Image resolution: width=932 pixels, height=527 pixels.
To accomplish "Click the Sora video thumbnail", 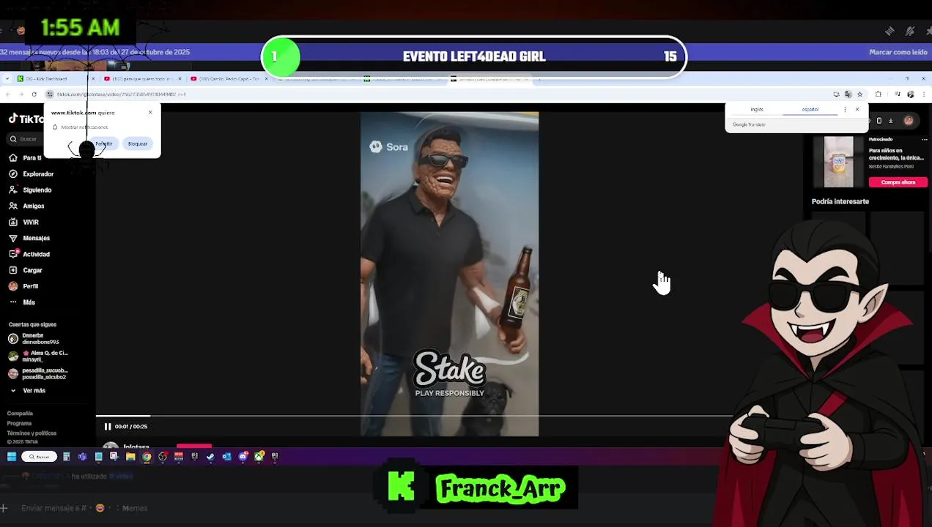I will (x=449, y=274).
